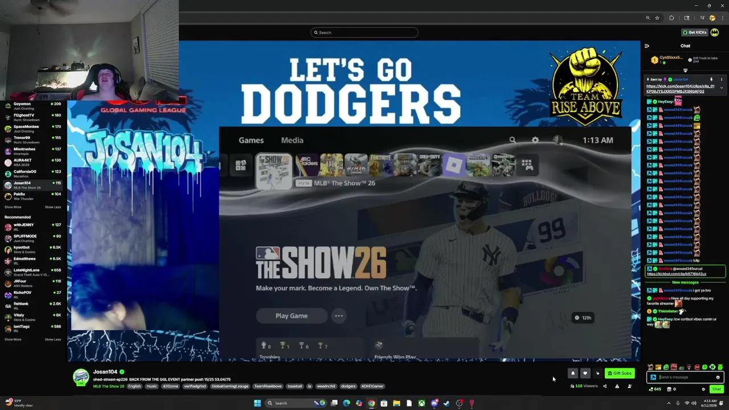
Task: Open fishtank recommended channel
Action: 32,306
